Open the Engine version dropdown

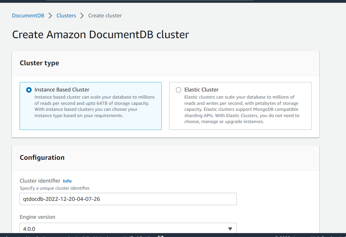tap(128, 228)
